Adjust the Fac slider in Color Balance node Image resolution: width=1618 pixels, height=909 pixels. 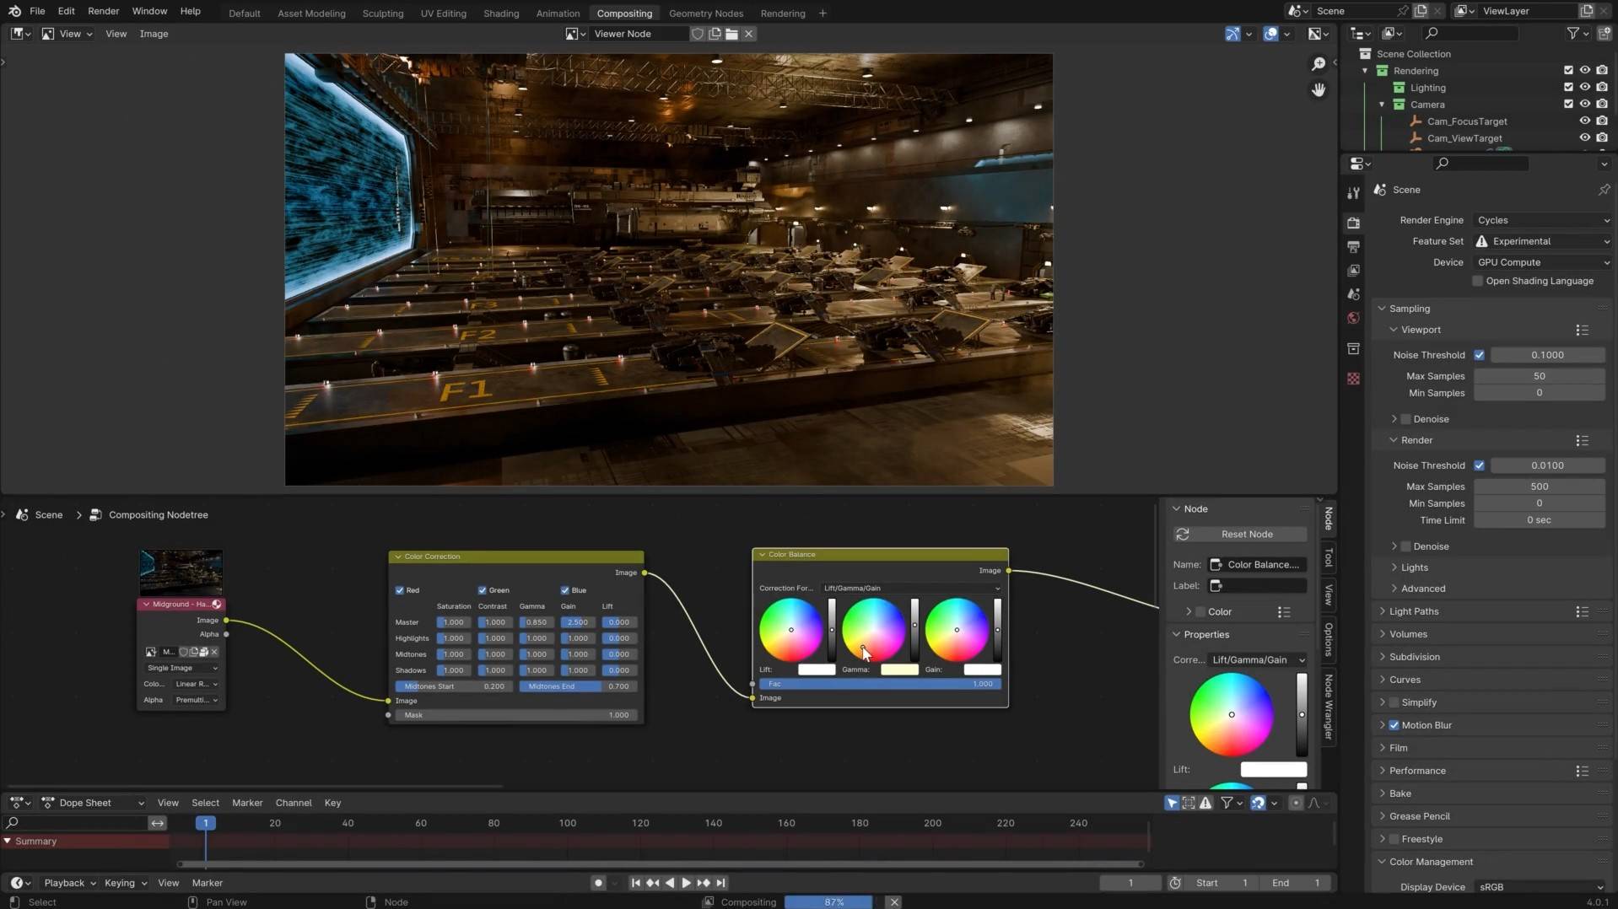(880, 684)
